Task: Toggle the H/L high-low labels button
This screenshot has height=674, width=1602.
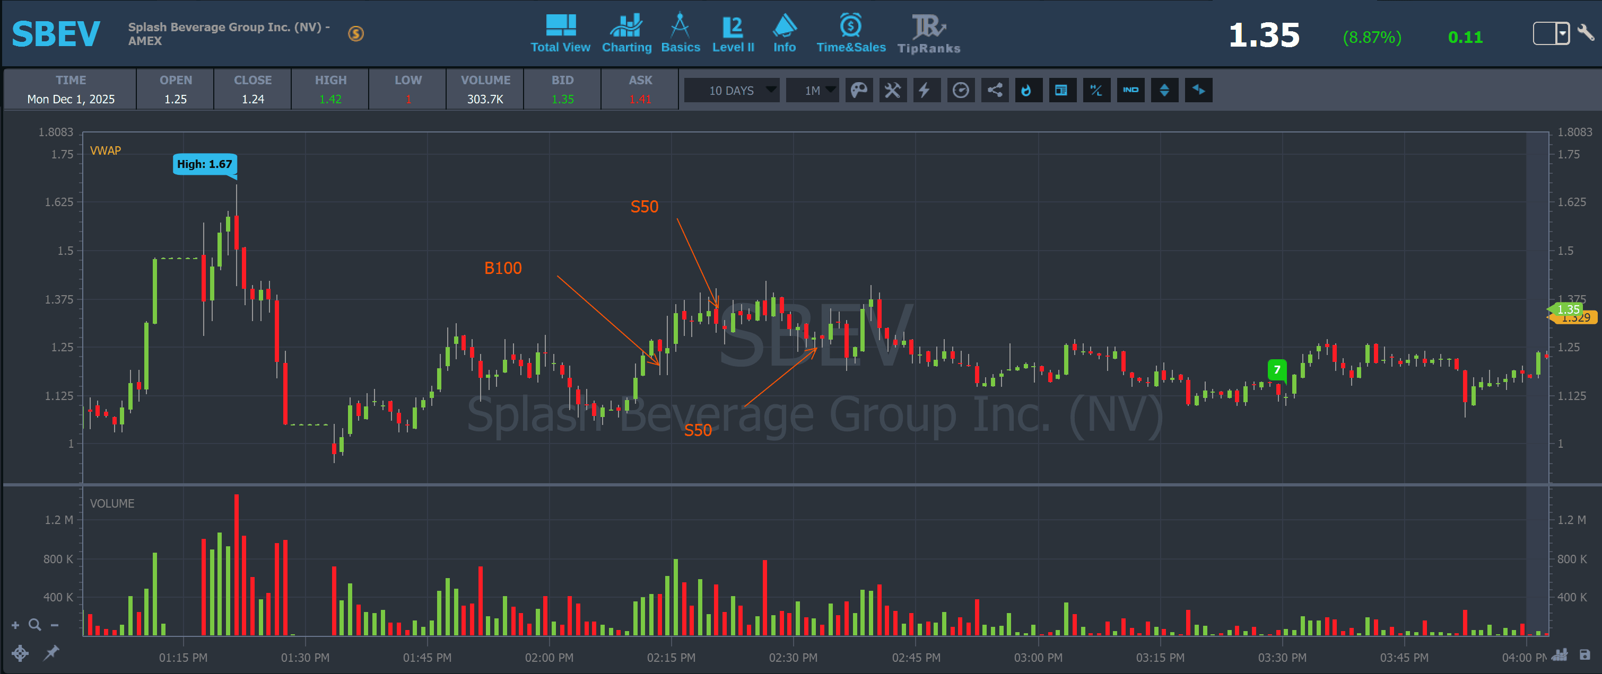Action: [x=1096, y=91]
